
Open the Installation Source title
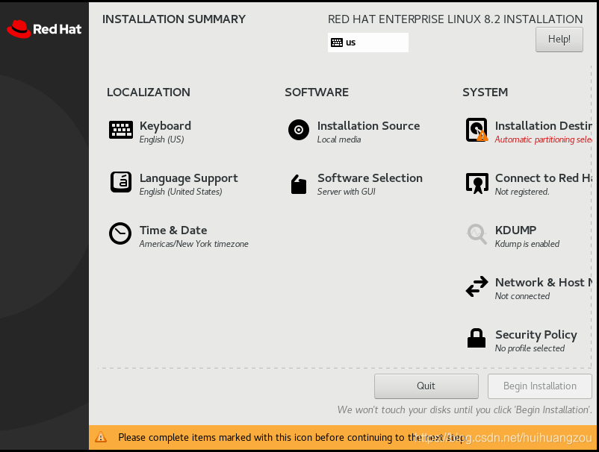click(x=368, y=126)
